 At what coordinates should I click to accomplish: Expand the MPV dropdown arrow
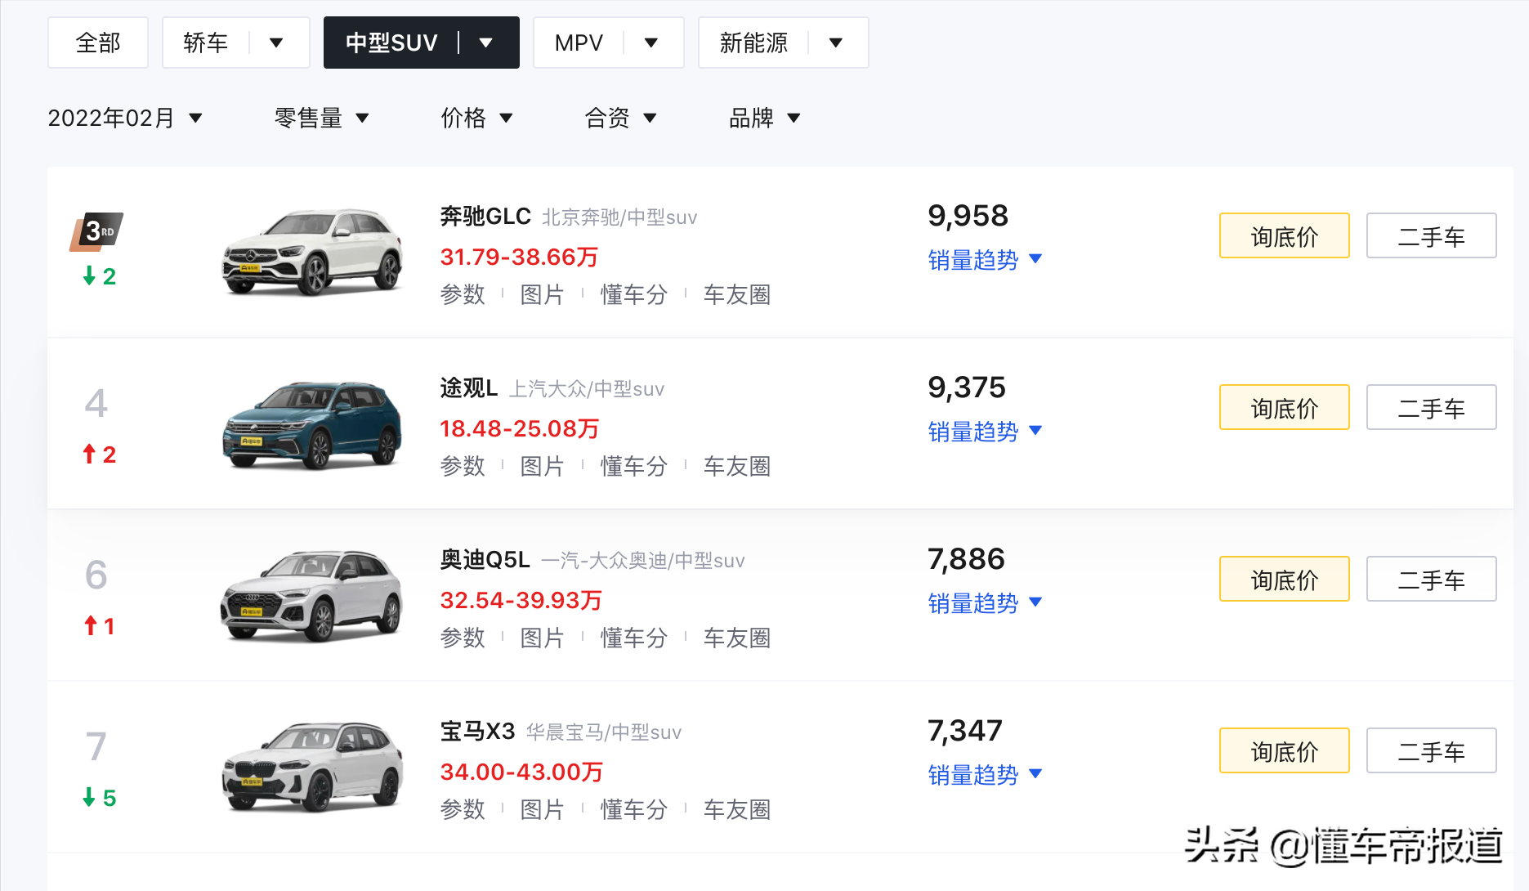coord(651,43)
